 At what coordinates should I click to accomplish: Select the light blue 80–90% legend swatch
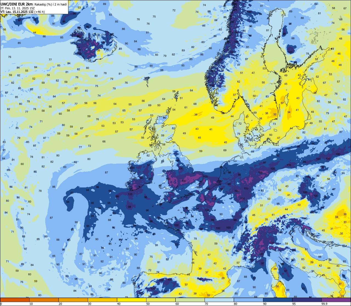pyautogui.click(x=248, y=300)
